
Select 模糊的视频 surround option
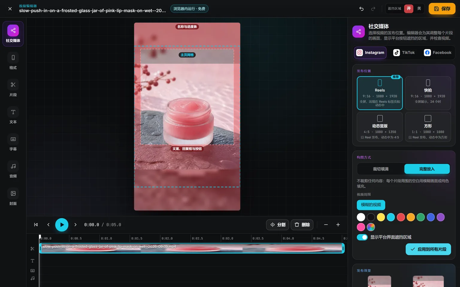(x=371, y=205)
